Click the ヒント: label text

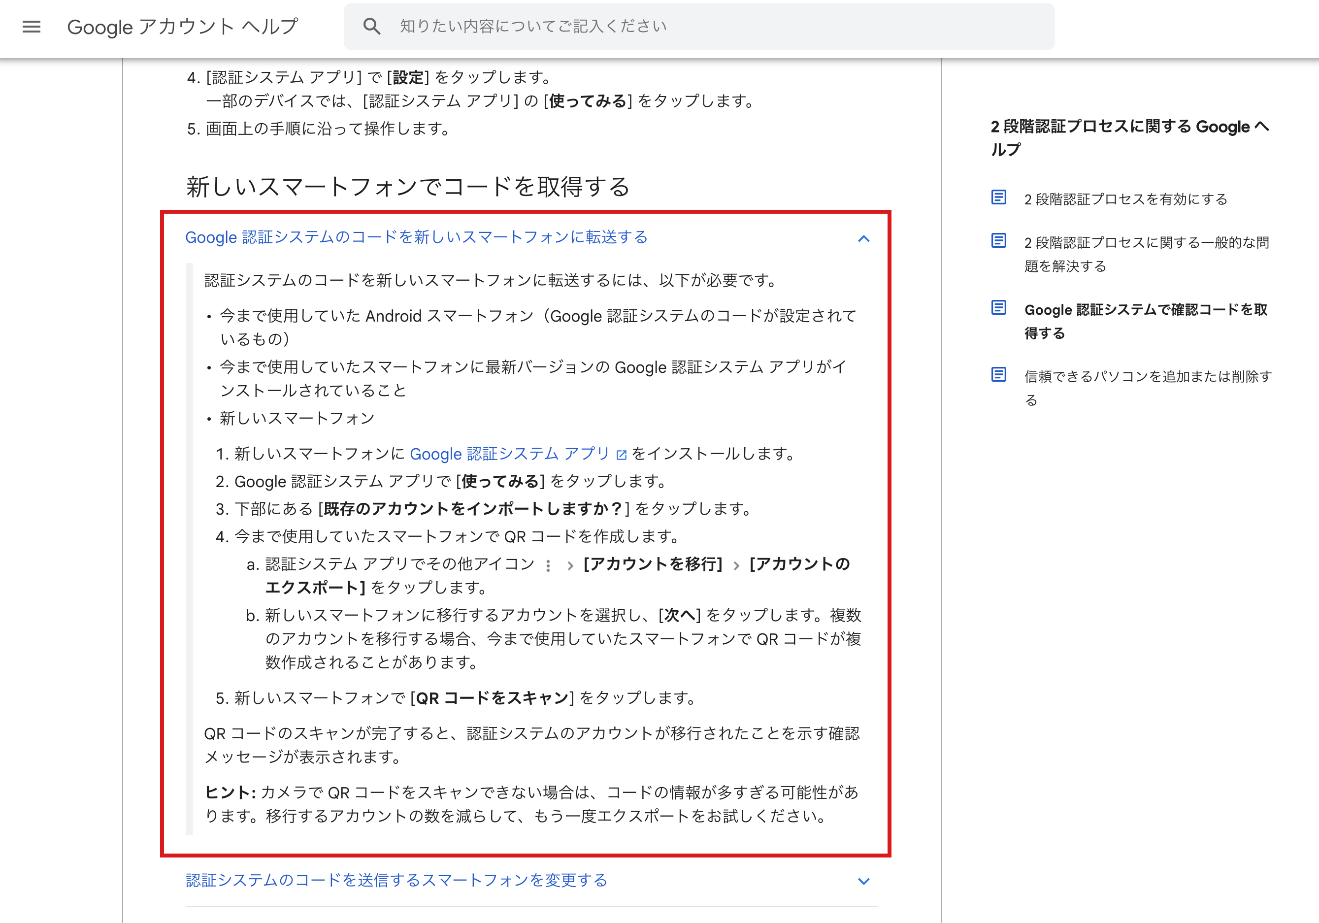coord(231,792)
